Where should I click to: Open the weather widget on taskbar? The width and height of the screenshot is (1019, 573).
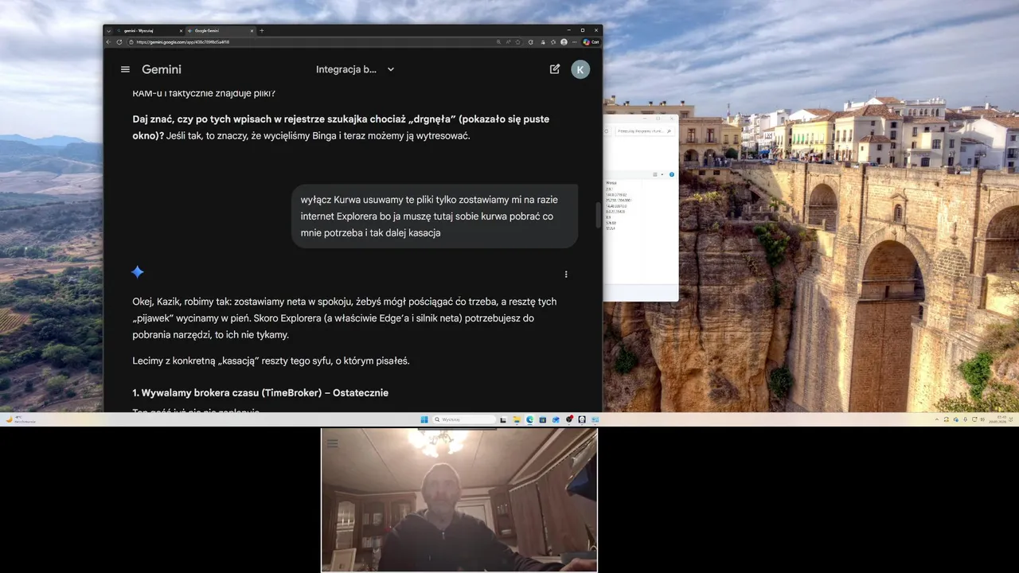21,419
